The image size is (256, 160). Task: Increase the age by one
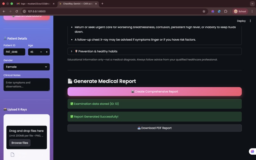point(47,52)
